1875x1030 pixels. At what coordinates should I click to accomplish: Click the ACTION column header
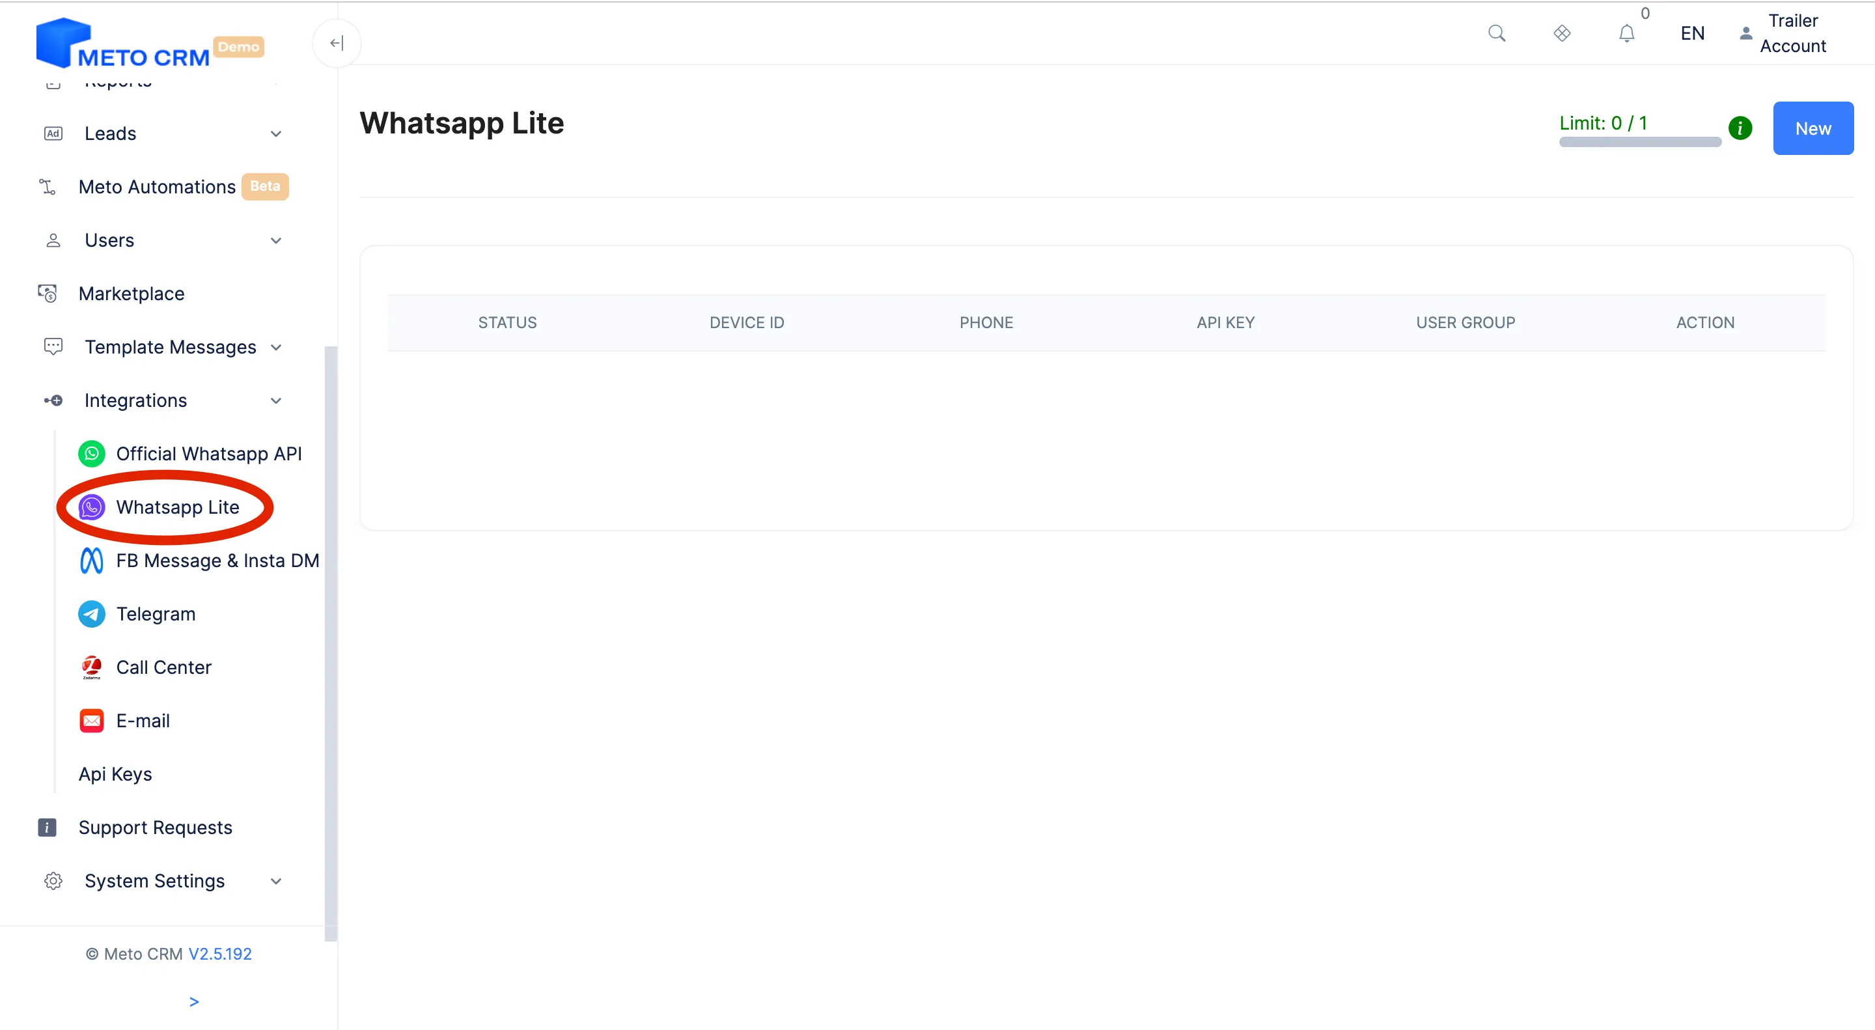[1704, 322]
